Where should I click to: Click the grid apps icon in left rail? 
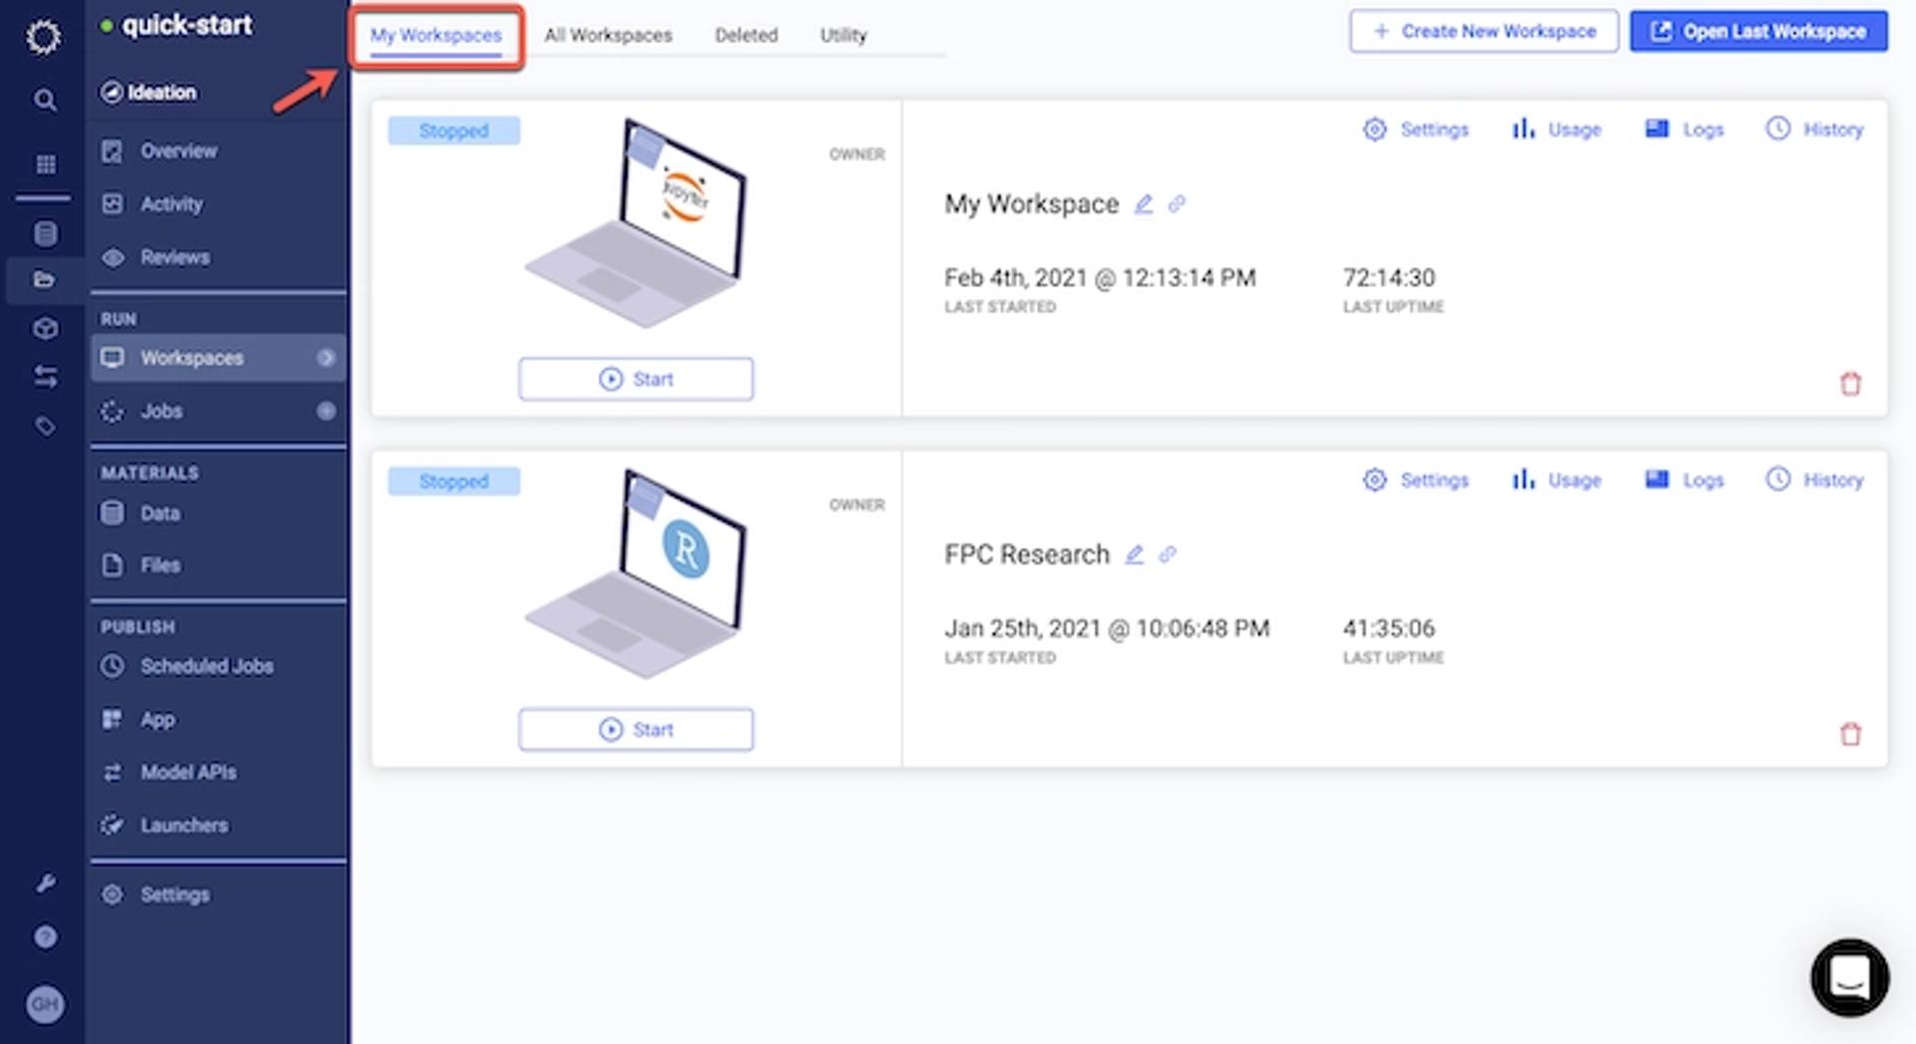(x=46, y=164)
